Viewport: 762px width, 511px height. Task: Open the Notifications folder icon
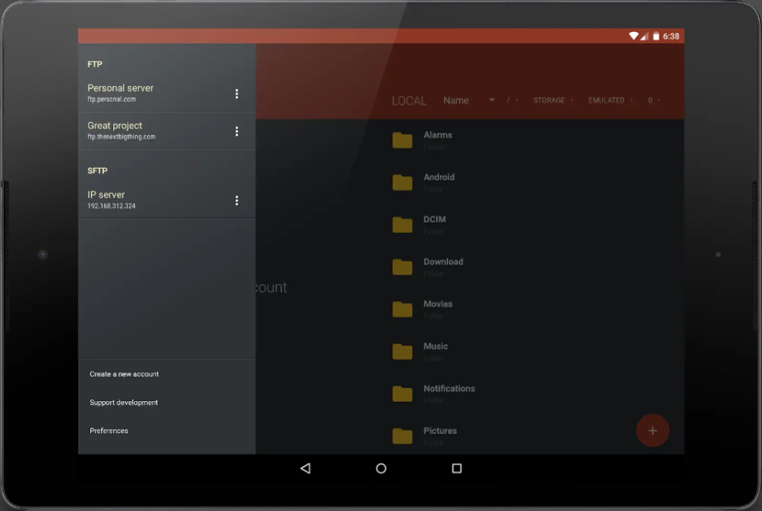[402, 394]
